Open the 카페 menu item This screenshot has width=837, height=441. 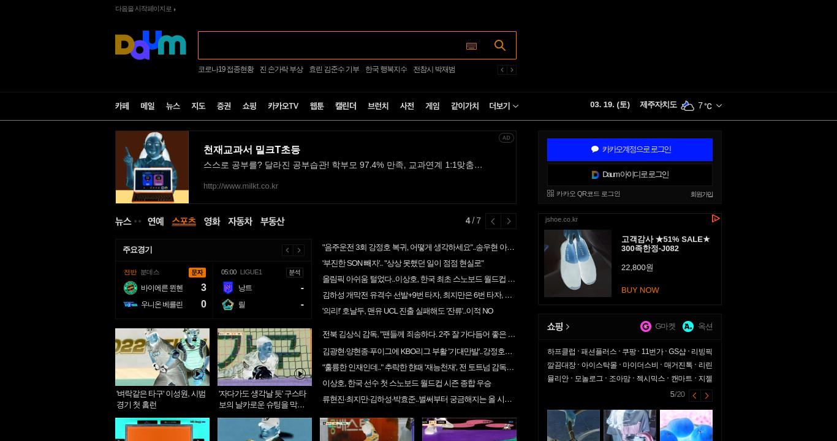pos(122,106)
